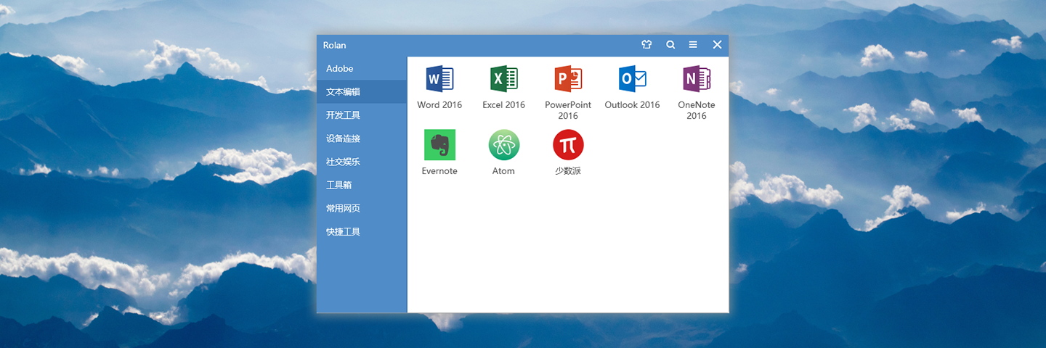Open the search magnifier in title bar
The width and height of the screenshot is (1046, 348).
tap(670, 45)
